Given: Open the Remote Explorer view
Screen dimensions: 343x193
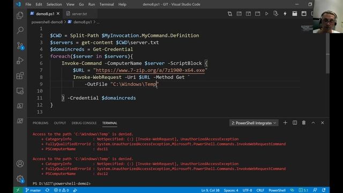Looking at the screenshot, I should pyautogui.click(x=20, y=91).
